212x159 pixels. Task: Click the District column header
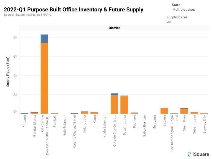[114, 28]
